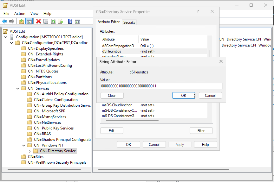Image resolution: width=274 pixels, height=182 pixels.
Task: Click the Up one level folder icon
Action: (21, 22)
